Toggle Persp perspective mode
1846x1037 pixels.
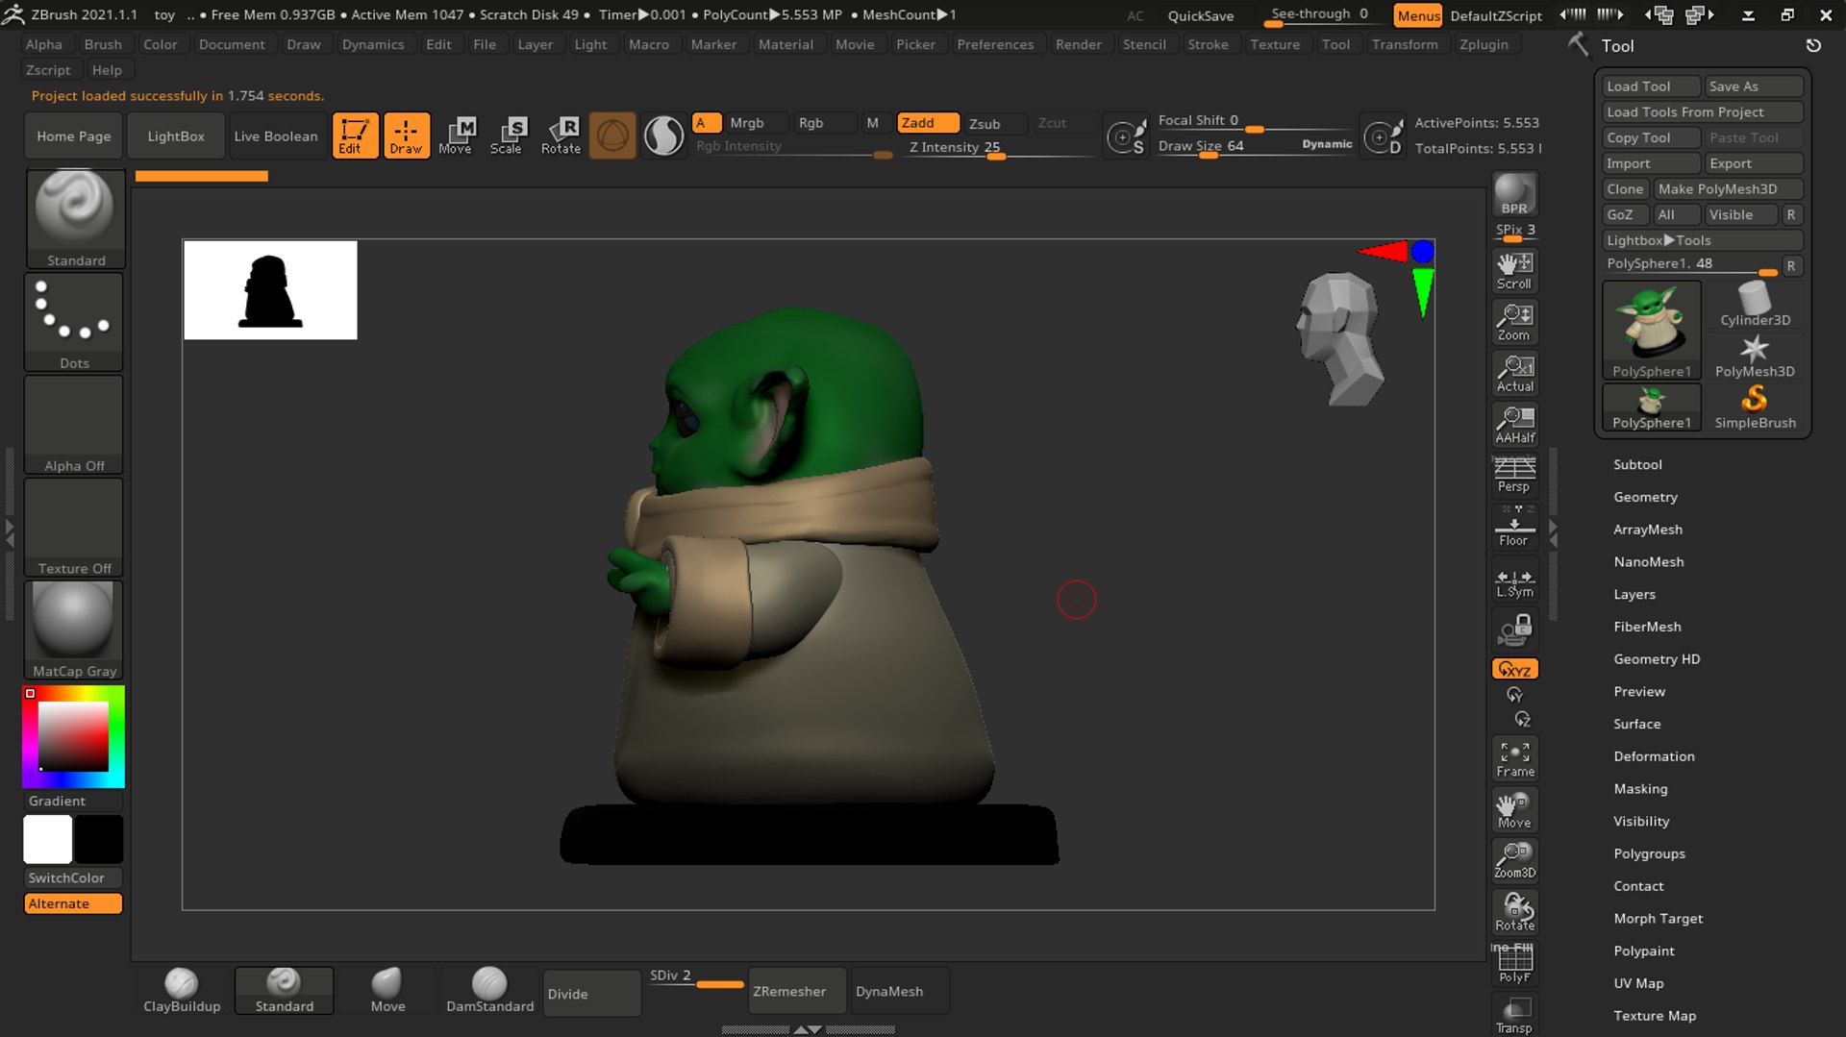coord(1514,475)
